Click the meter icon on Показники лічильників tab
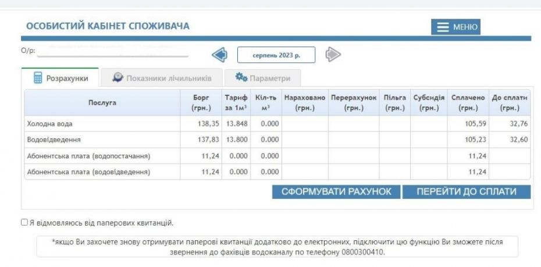541x267 pixels. [x=118, y=77]
